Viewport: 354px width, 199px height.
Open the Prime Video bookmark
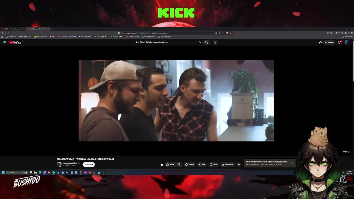(73, 36)
